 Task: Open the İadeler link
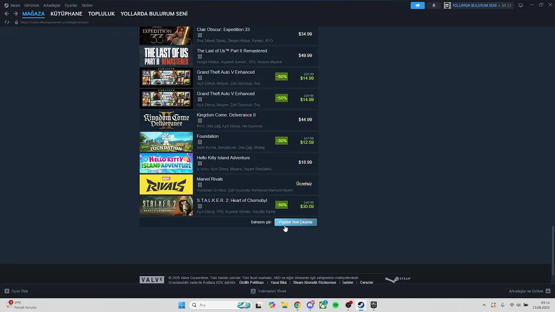coord(348,283)
